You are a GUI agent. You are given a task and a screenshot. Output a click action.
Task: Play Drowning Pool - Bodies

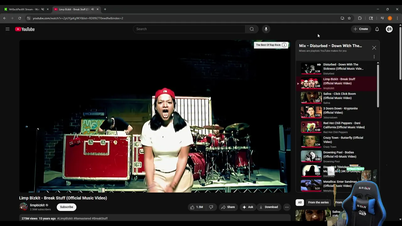click(x=337, y=157)
